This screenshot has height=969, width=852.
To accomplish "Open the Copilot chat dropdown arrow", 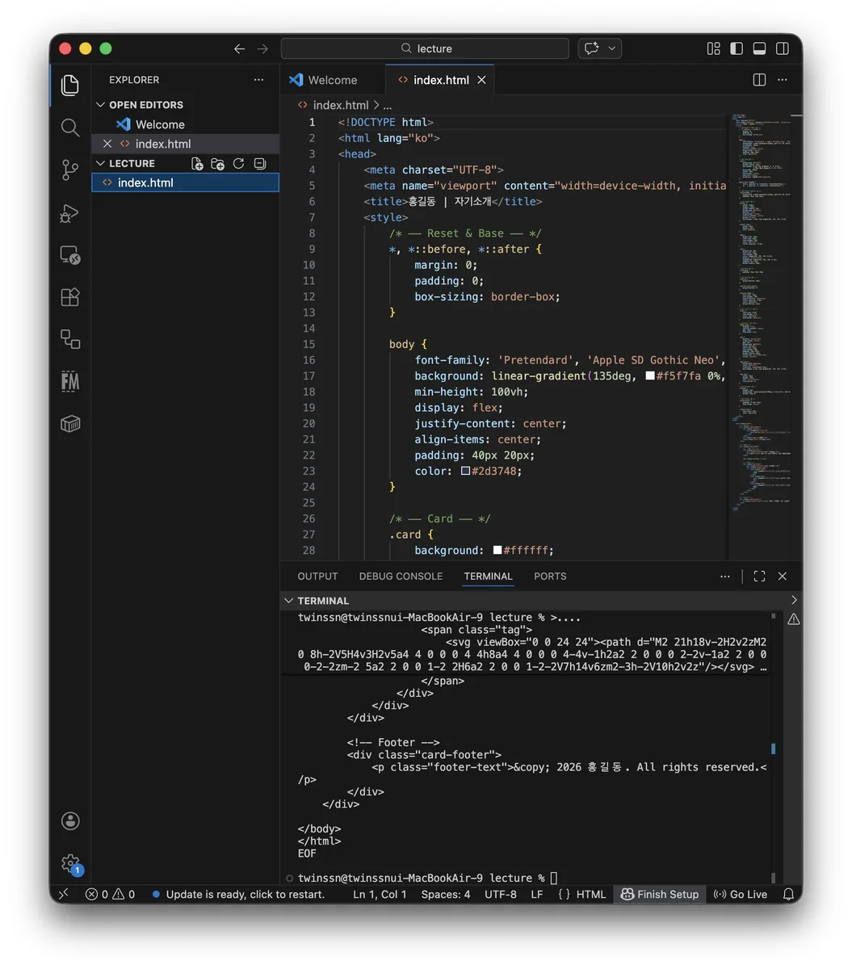I will [612, 48].
